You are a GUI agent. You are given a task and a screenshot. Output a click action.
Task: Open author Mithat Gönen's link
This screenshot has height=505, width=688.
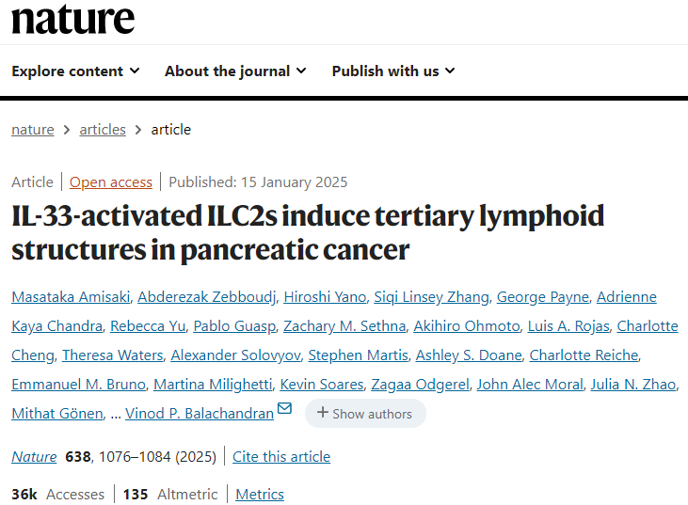point(57,414)
